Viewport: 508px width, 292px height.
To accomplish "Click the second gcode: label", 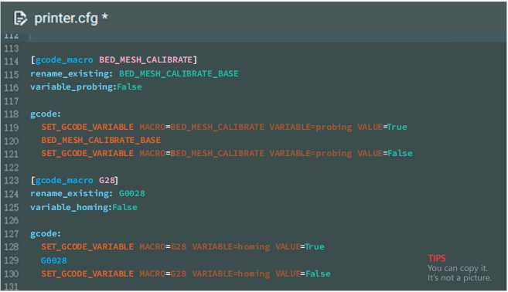I will click(46, 234).
